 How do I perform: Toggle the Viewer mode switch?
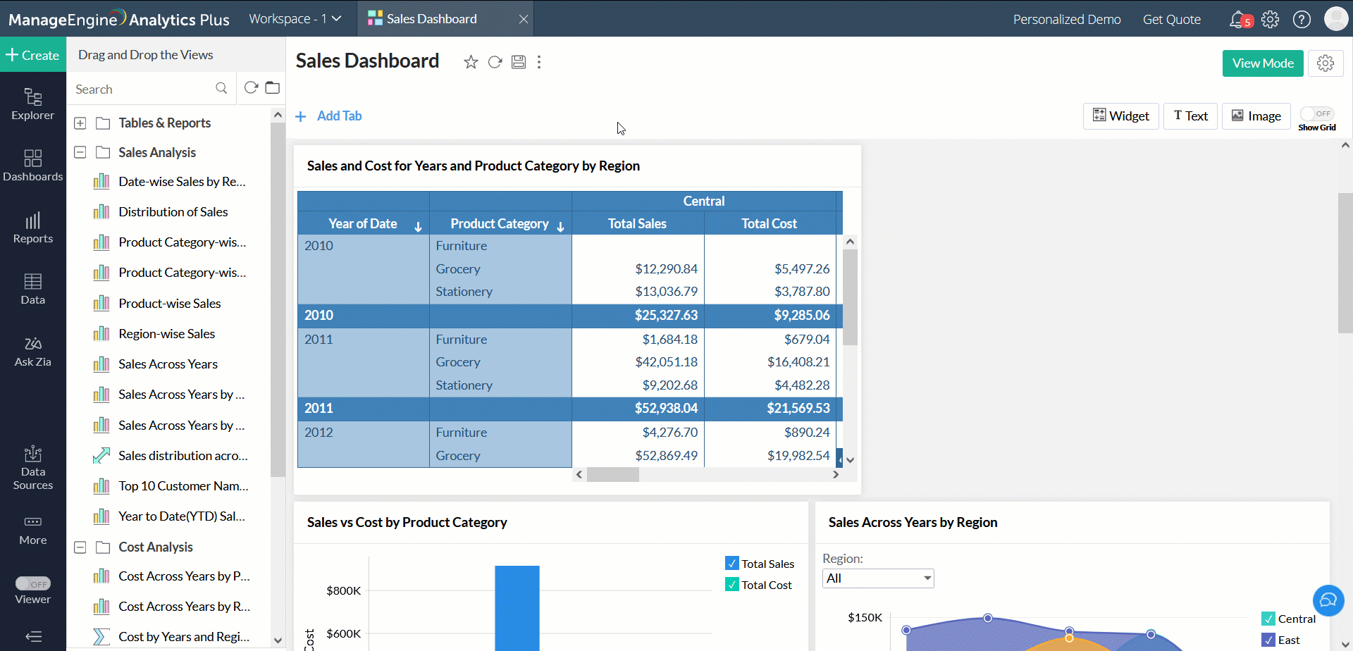[x=33, y=583]
